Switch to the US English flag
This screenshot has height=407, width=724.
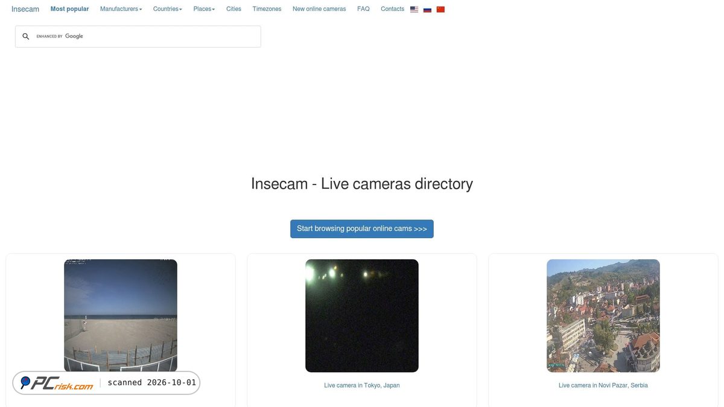[414, 10]
